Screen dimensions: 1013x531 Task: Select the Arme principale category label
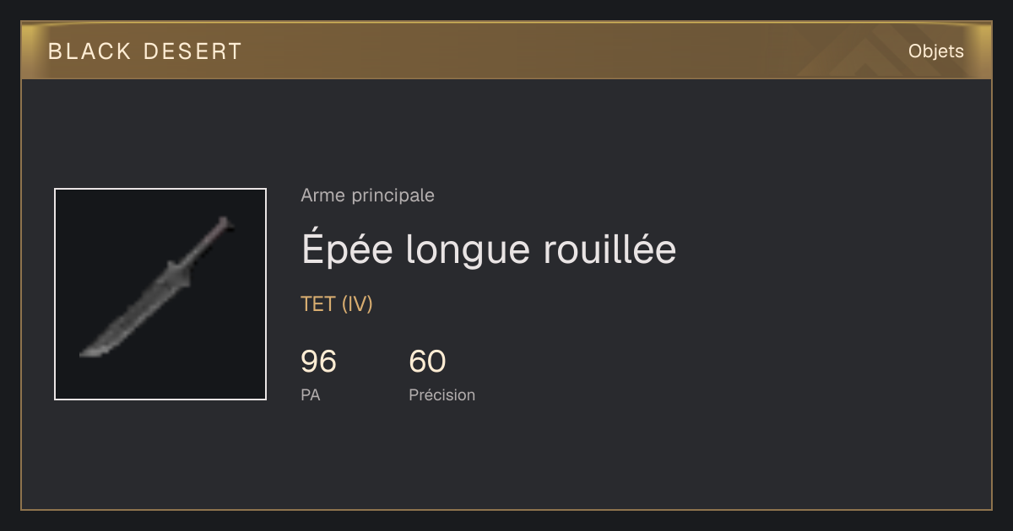coord(368,196)
